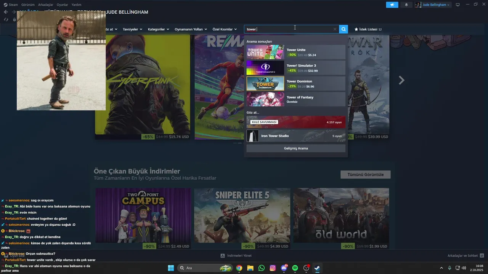The height and width of the screenshot is (274, 488).
Task: Open the Old World deal thumbnail
Action: coord(341,215)
